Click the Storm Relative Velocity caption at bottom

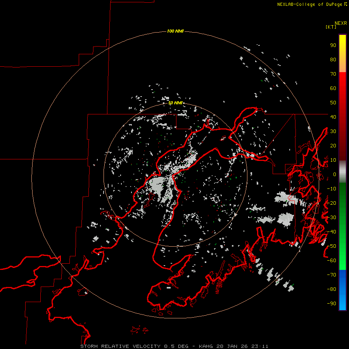coord(174,346)
